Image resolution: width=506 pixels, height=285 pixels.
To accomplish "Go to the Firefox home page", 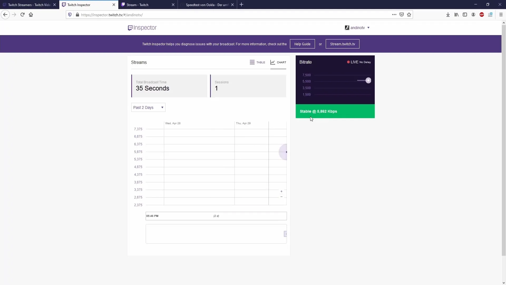I will (31, 15).
